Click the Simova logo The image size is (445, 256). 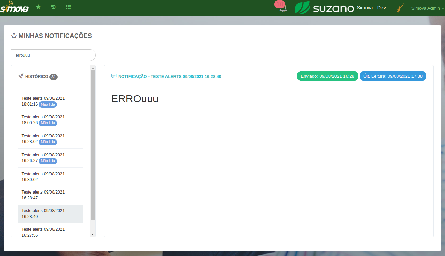(15, 7)
